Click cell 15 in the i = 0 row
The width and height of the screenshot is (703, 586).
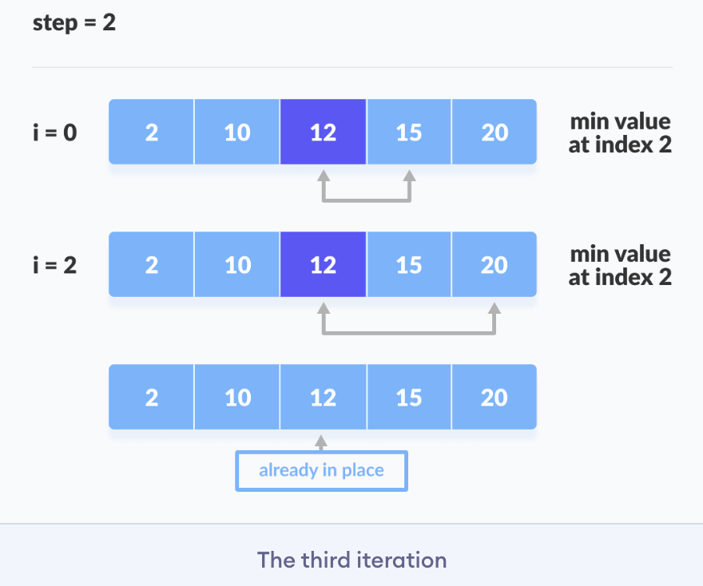pos(408,132)
